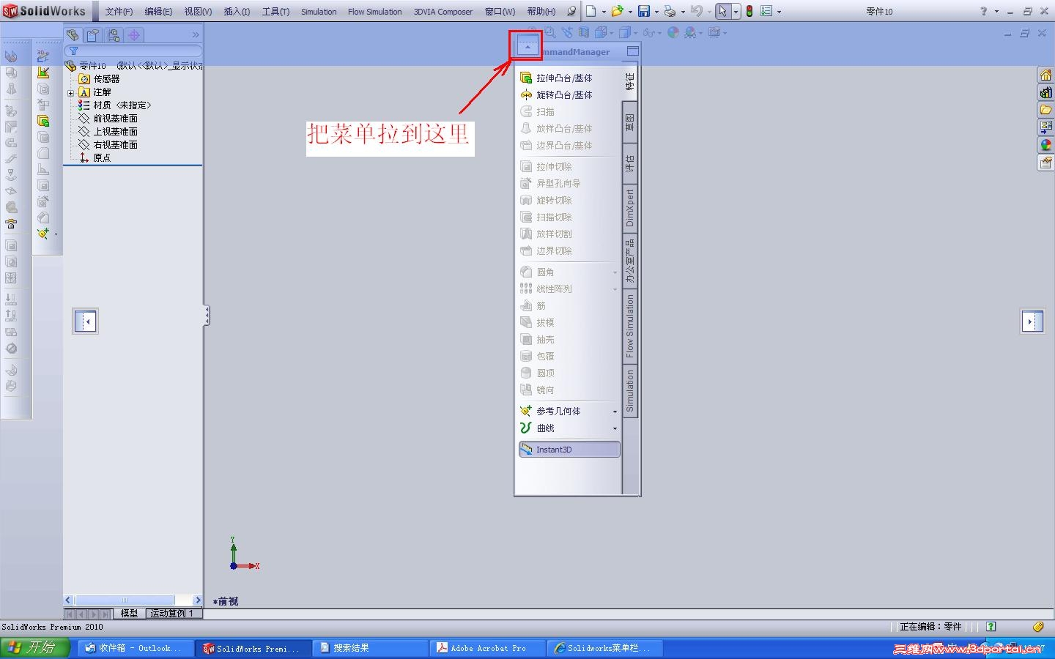Click the Extruded Boss/Base (拉伸凸台/基体) icon

click(525, 78)
